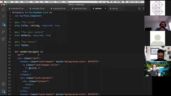Image resolution: width=171 pixels, height=96 pixels.
Task: Click the participant with beach background video
Action: click(x=158, y=69)
